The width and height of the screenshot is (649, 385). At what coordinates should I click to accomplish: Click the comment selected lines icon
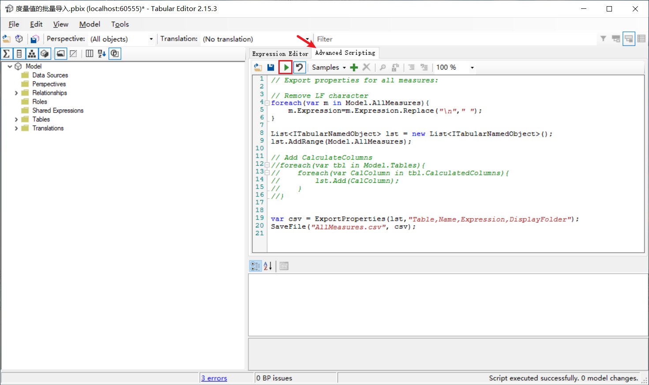(411, 67)
